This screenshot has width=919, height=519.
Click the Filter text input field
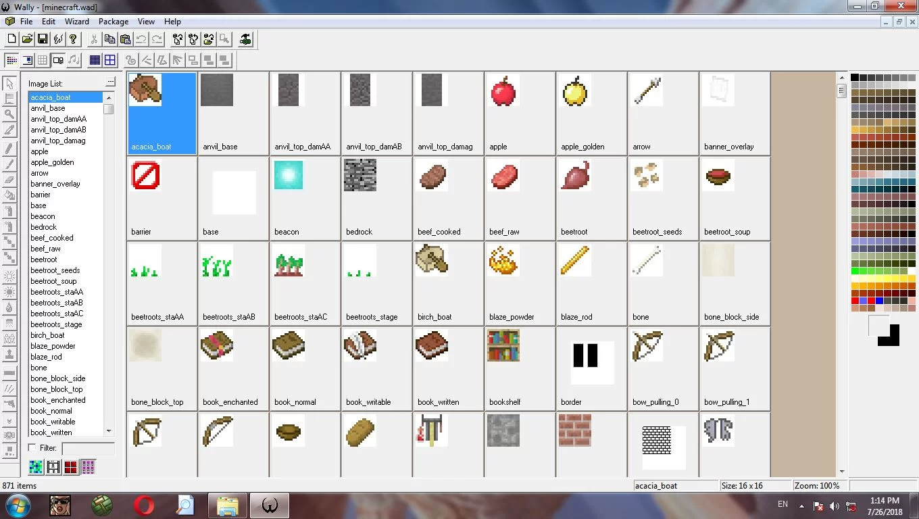tap(88, 449)
